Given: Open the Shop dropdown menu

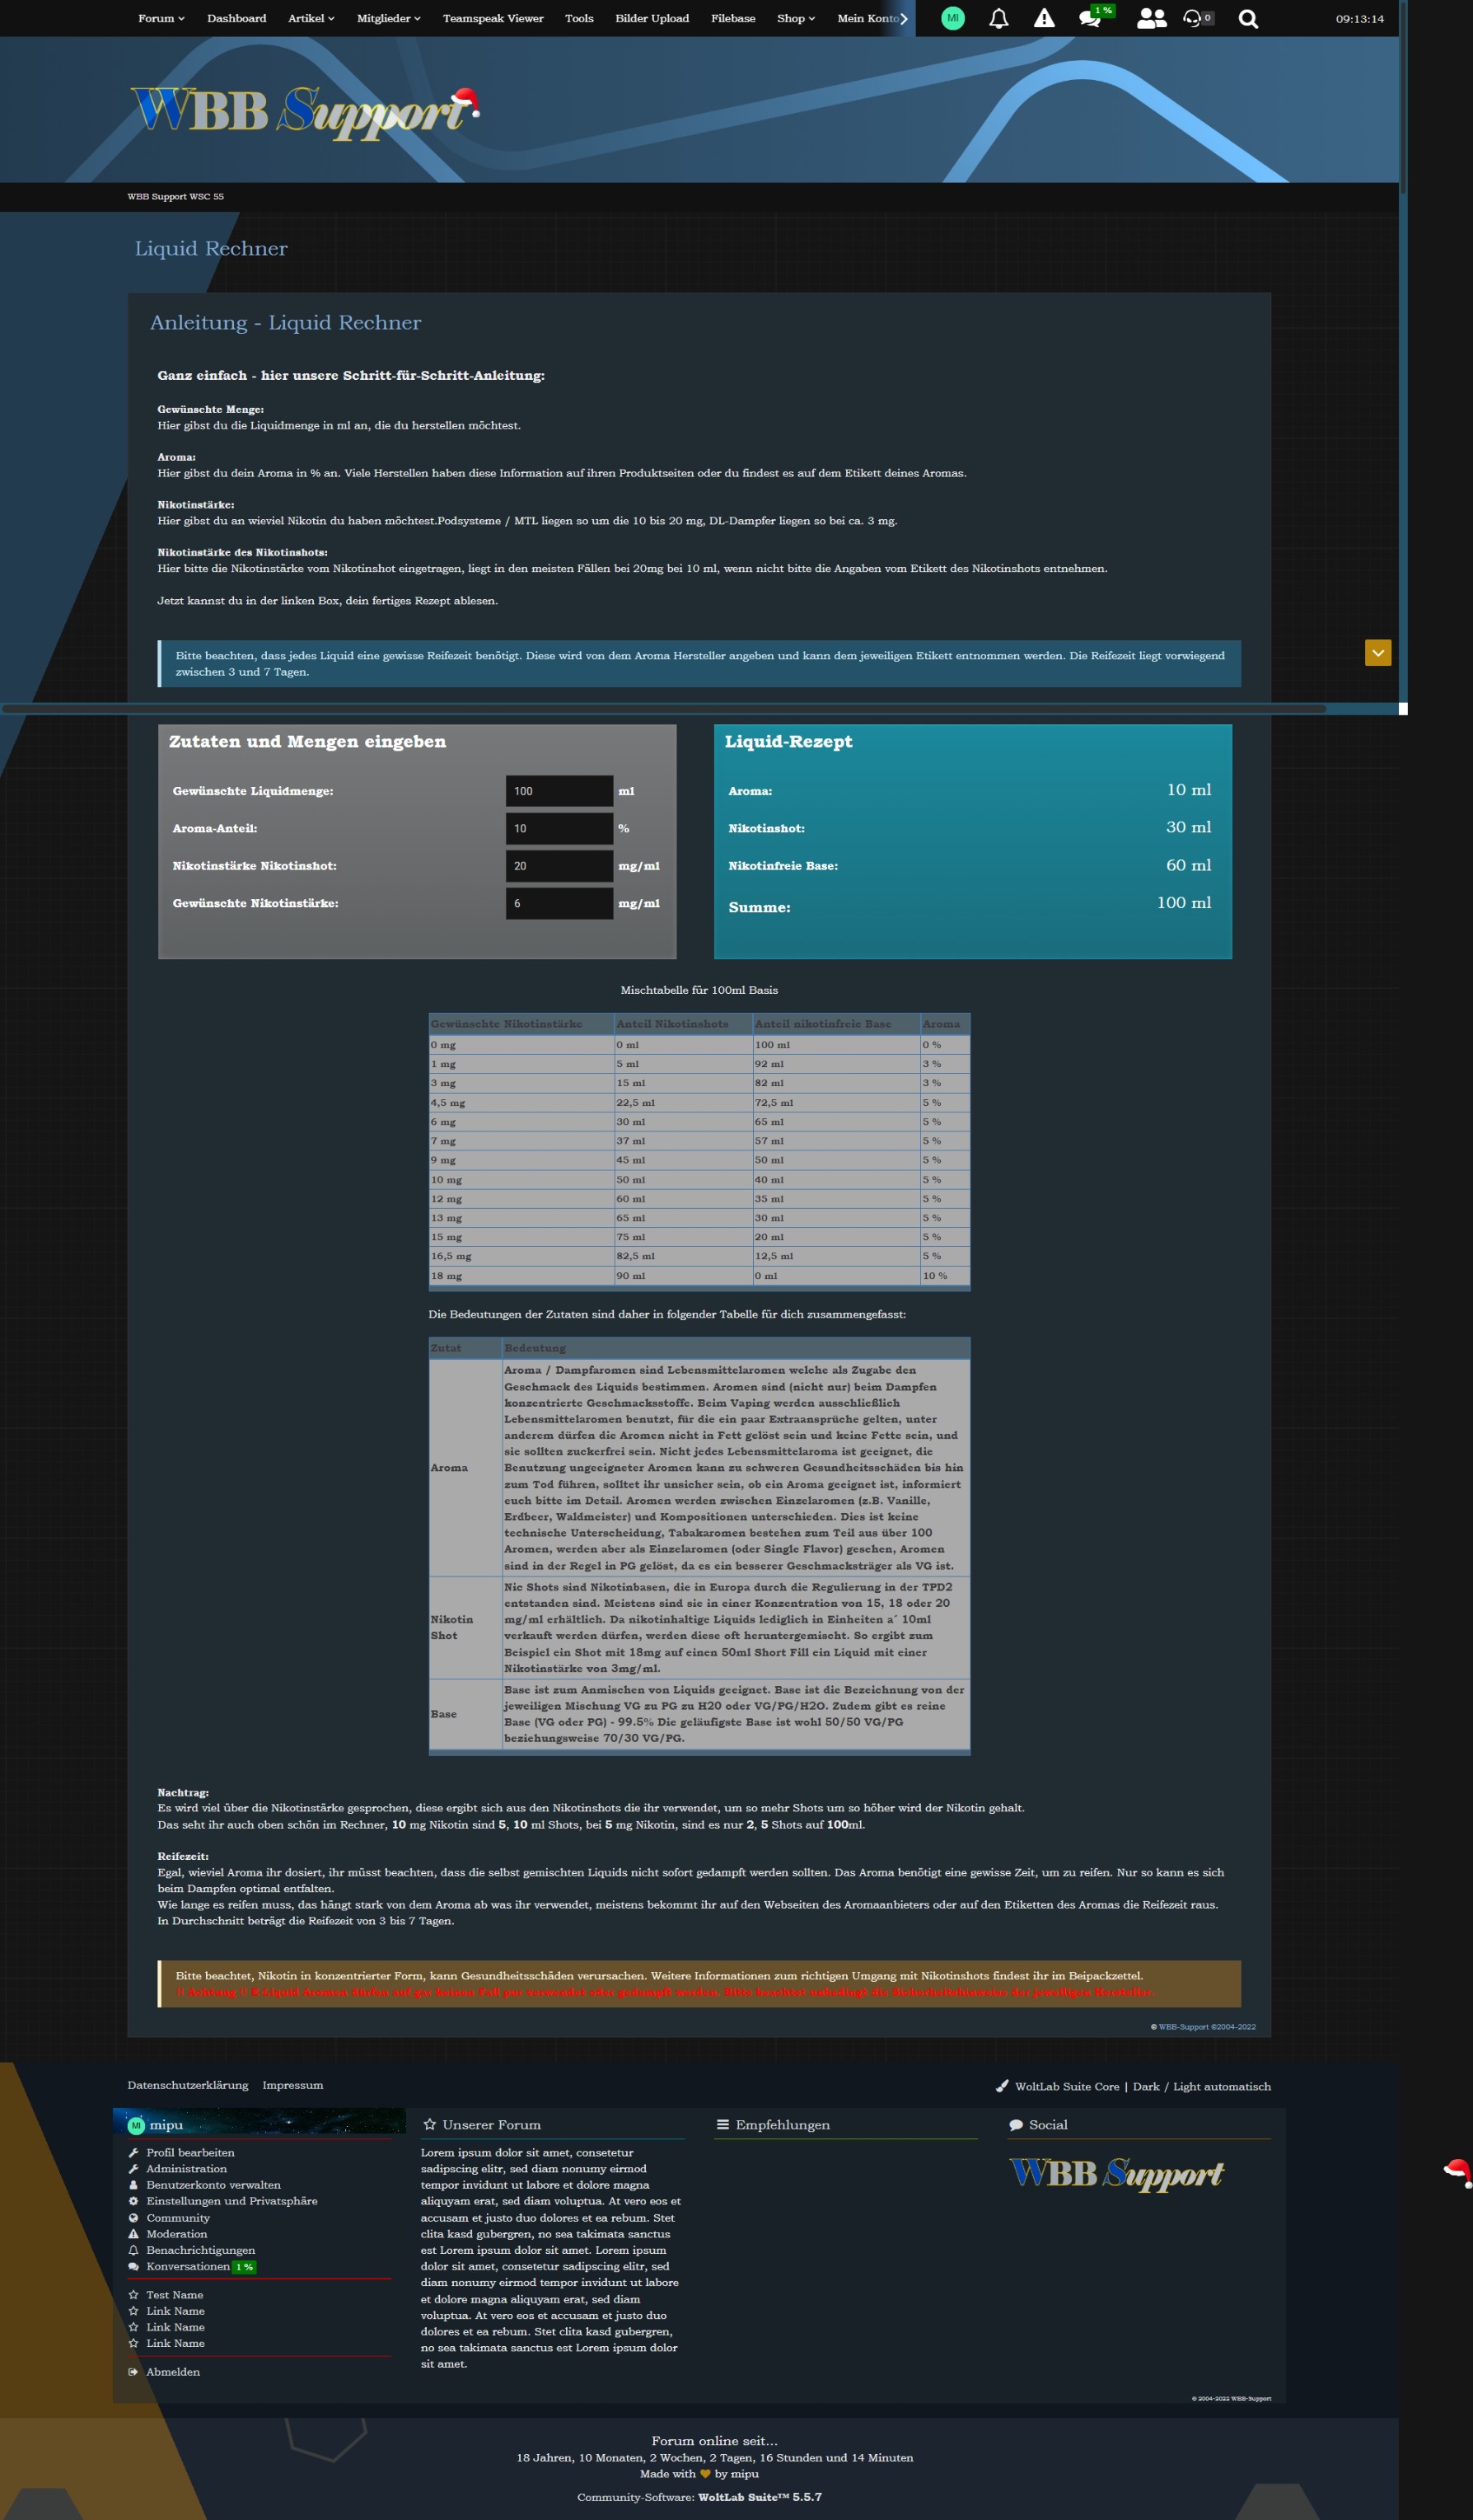Looking at the screenshot, I should [x=795, y=18].
